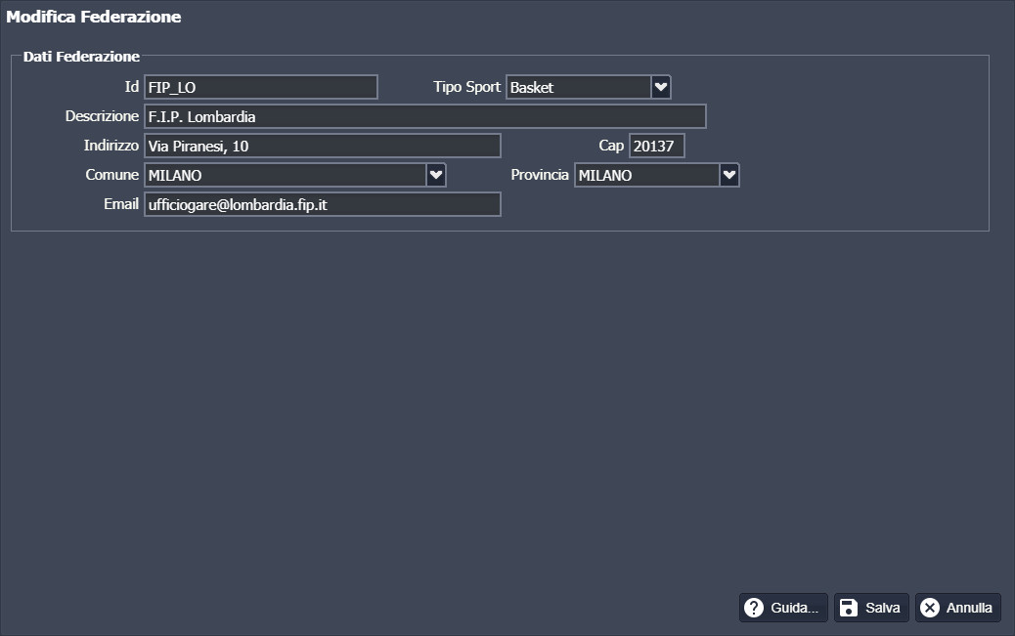This screenshot has width=1015, height=636.
Task: Click the Dati Federazione group title
Action: 81,57
